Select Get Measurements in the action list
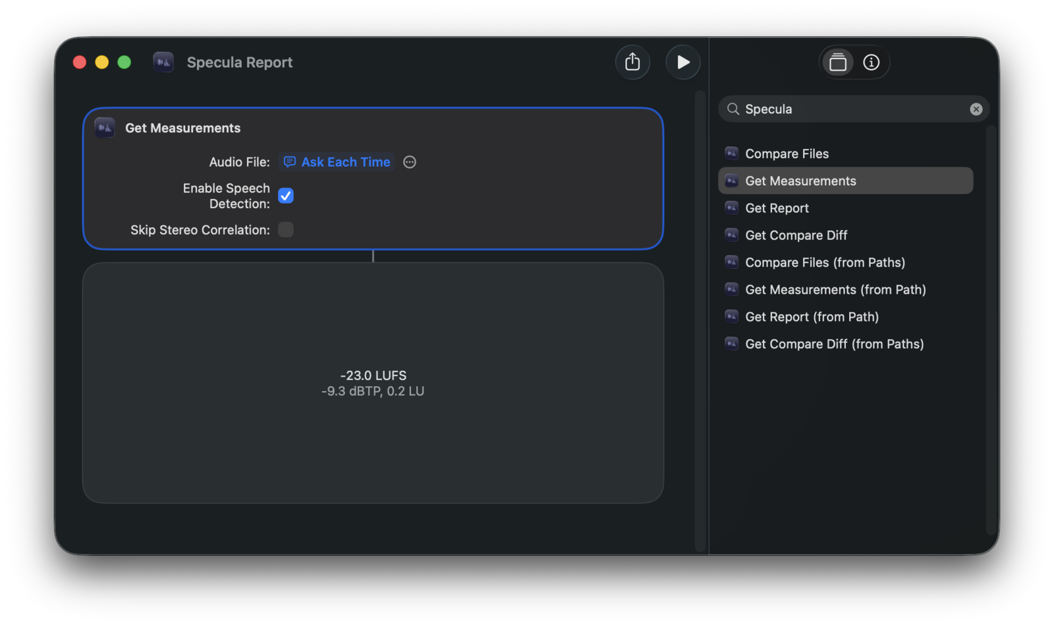This screenshot has height=627, width=1054. (845, 180)
